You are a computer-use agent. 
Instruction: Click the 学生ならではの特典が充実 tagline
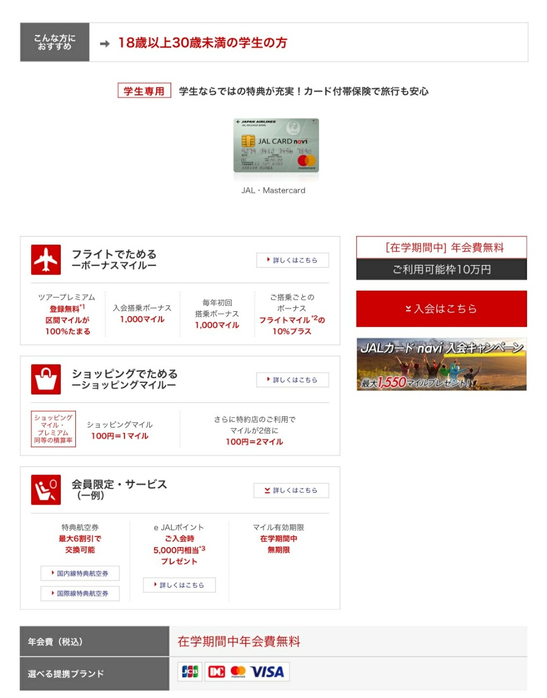tap(304, 92)
